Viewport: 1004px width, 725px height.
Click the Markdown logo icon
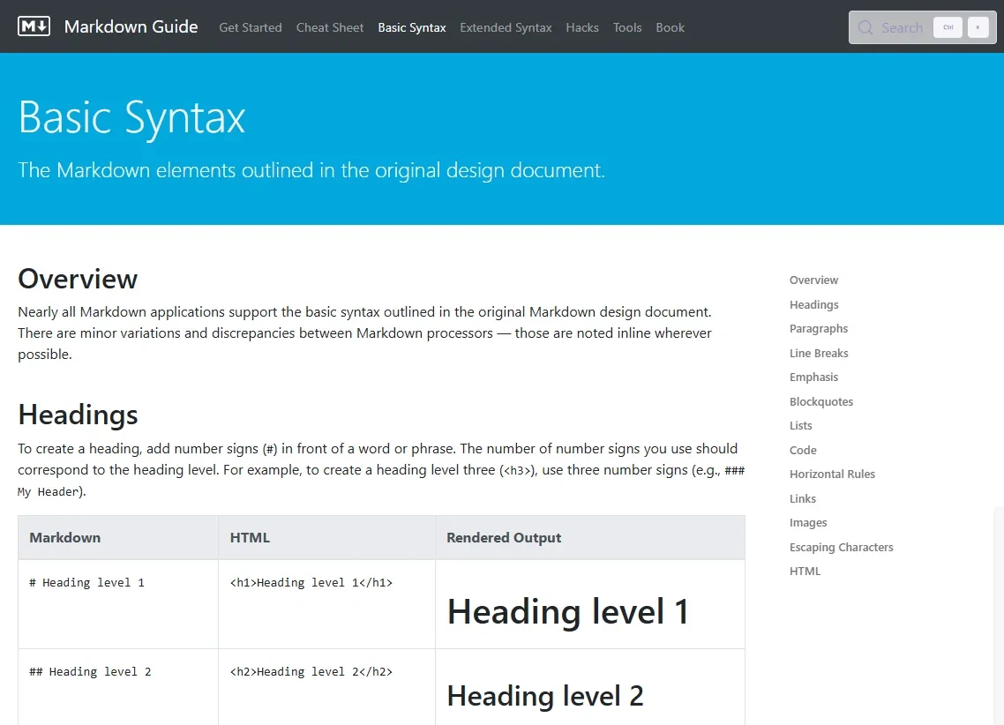tap(34, 26)
